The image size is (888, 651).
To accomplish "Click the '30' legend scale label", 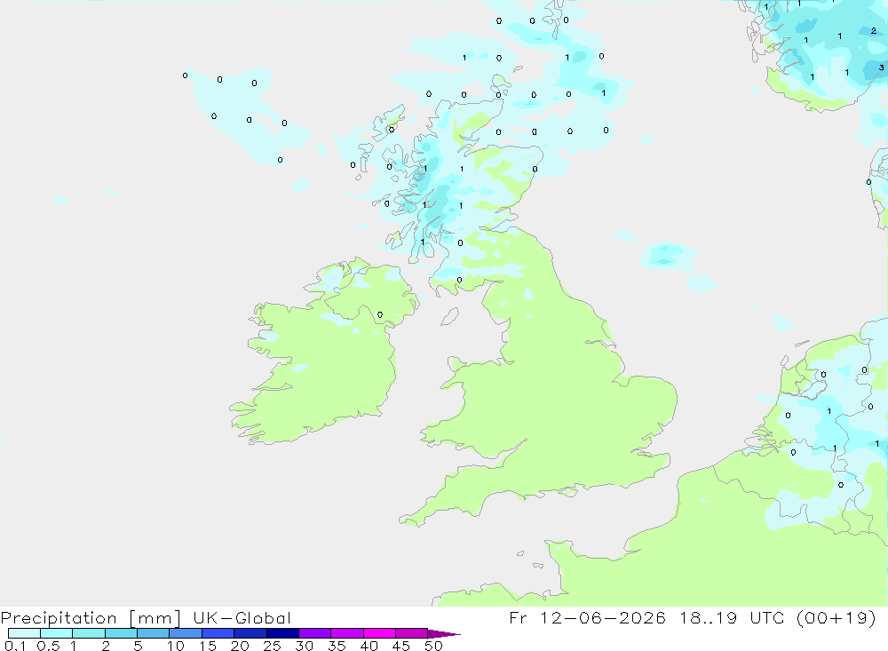I will pos(305,646).
